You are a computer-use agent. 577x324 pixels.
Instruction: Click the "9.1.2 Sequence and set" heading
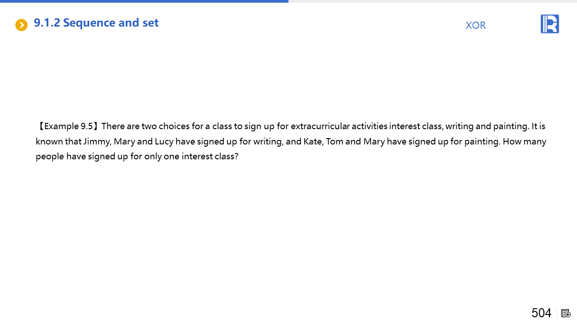(x=96, y=23)
